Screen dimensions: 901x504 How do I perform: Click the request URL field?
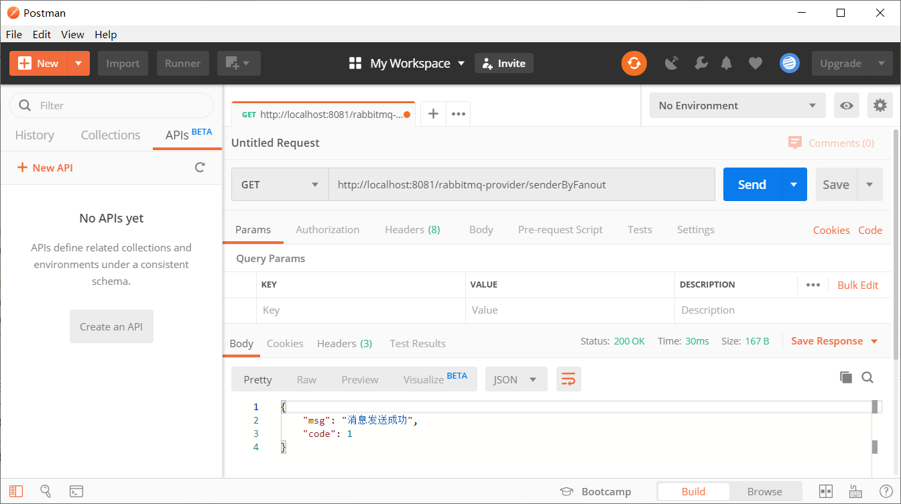click(x=522, y=184)
